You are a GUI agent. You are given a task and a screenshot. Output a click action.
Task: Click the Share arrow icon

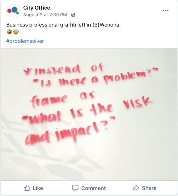pyautogui.click(x=136, y=188)
